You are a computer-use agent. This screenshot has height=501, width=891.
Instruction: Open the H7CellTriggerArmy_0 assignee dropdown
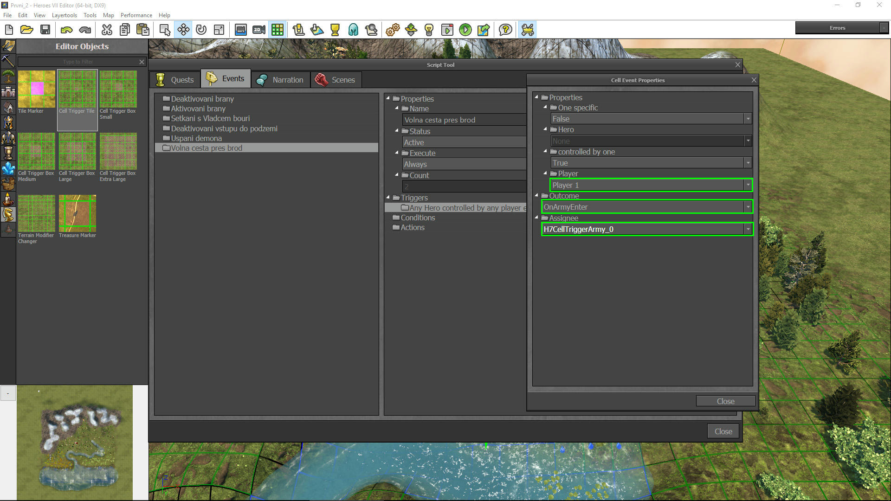[647, 229]
